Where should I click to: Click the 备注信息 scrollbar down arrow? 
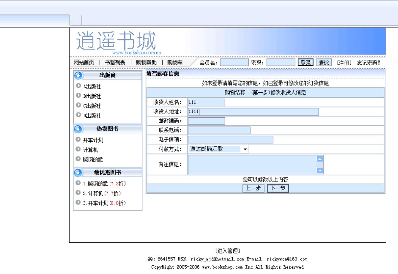(x=320, y=171)
